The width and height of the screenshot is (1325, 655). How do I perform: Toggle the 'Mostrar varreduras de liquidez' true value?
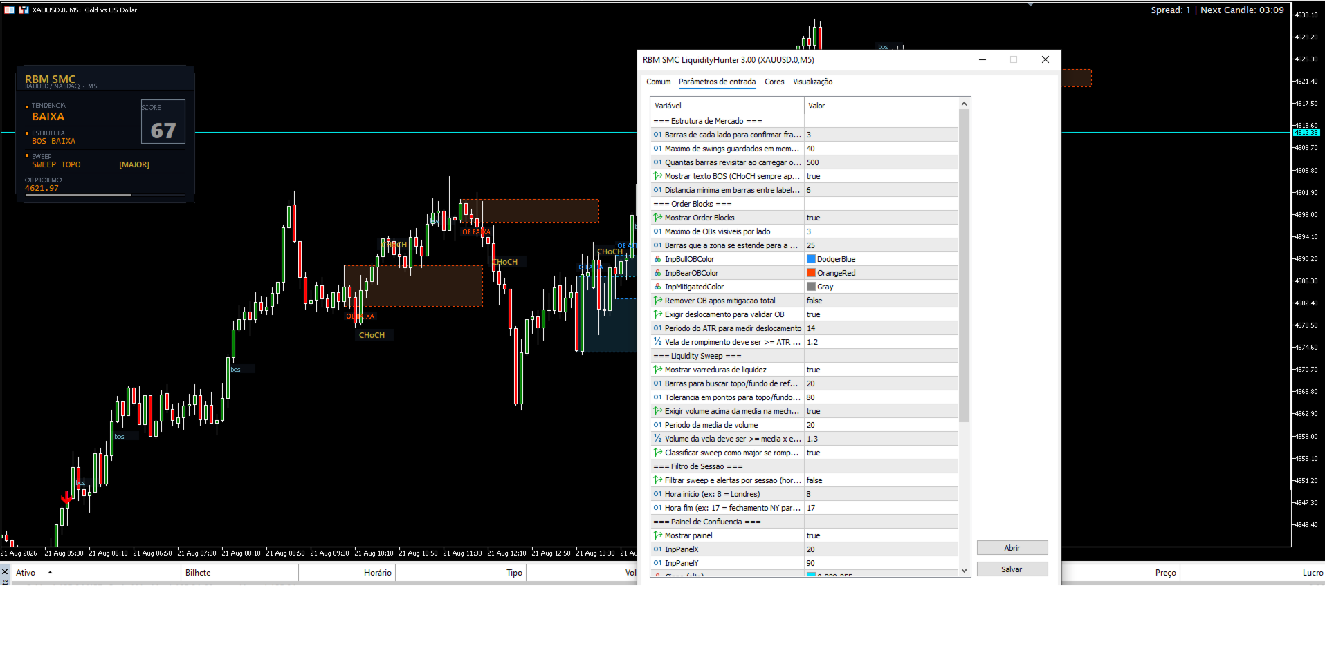881,370
